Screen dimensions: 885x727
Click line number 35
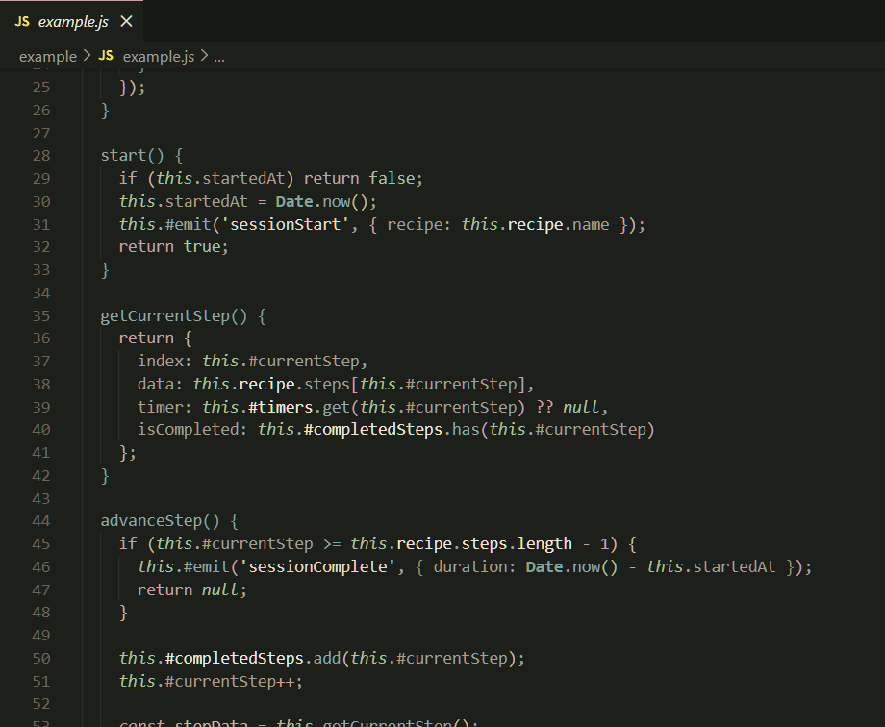(41, 316)
